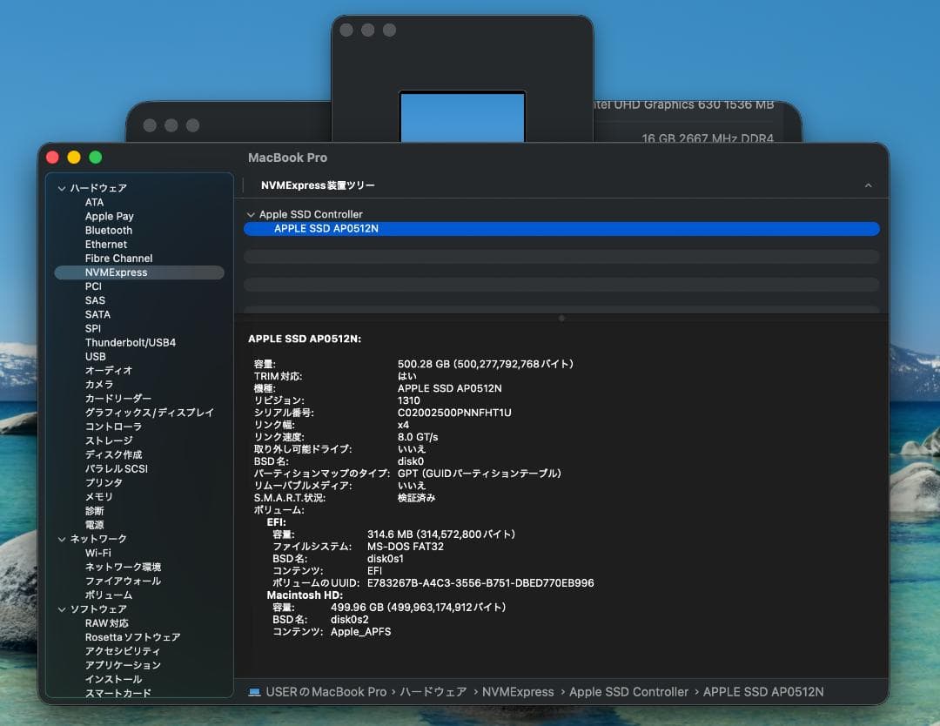The height and width of the screenshot is (726, 940).
Task: Click the MS-DOS FAT32 file system value
Action: coord(406,547)
